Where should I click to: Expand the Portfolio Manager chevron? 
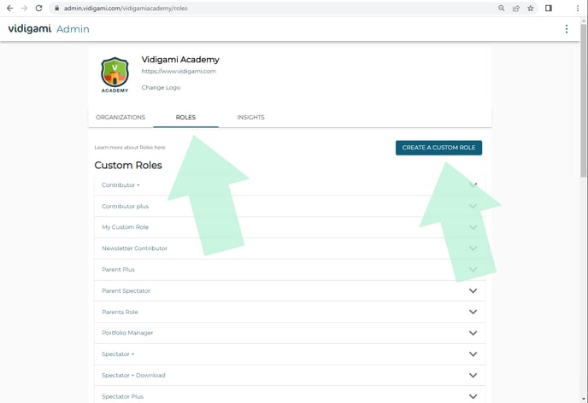tap(473, 333)
